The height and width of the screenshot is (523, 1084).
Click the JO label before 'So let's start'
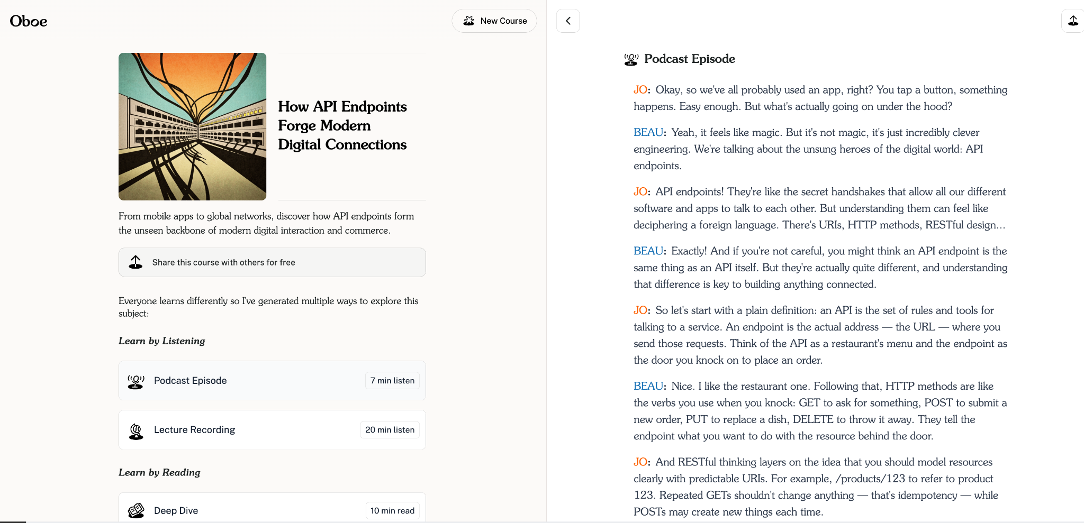pyautogui.click(x=640, y=310)
